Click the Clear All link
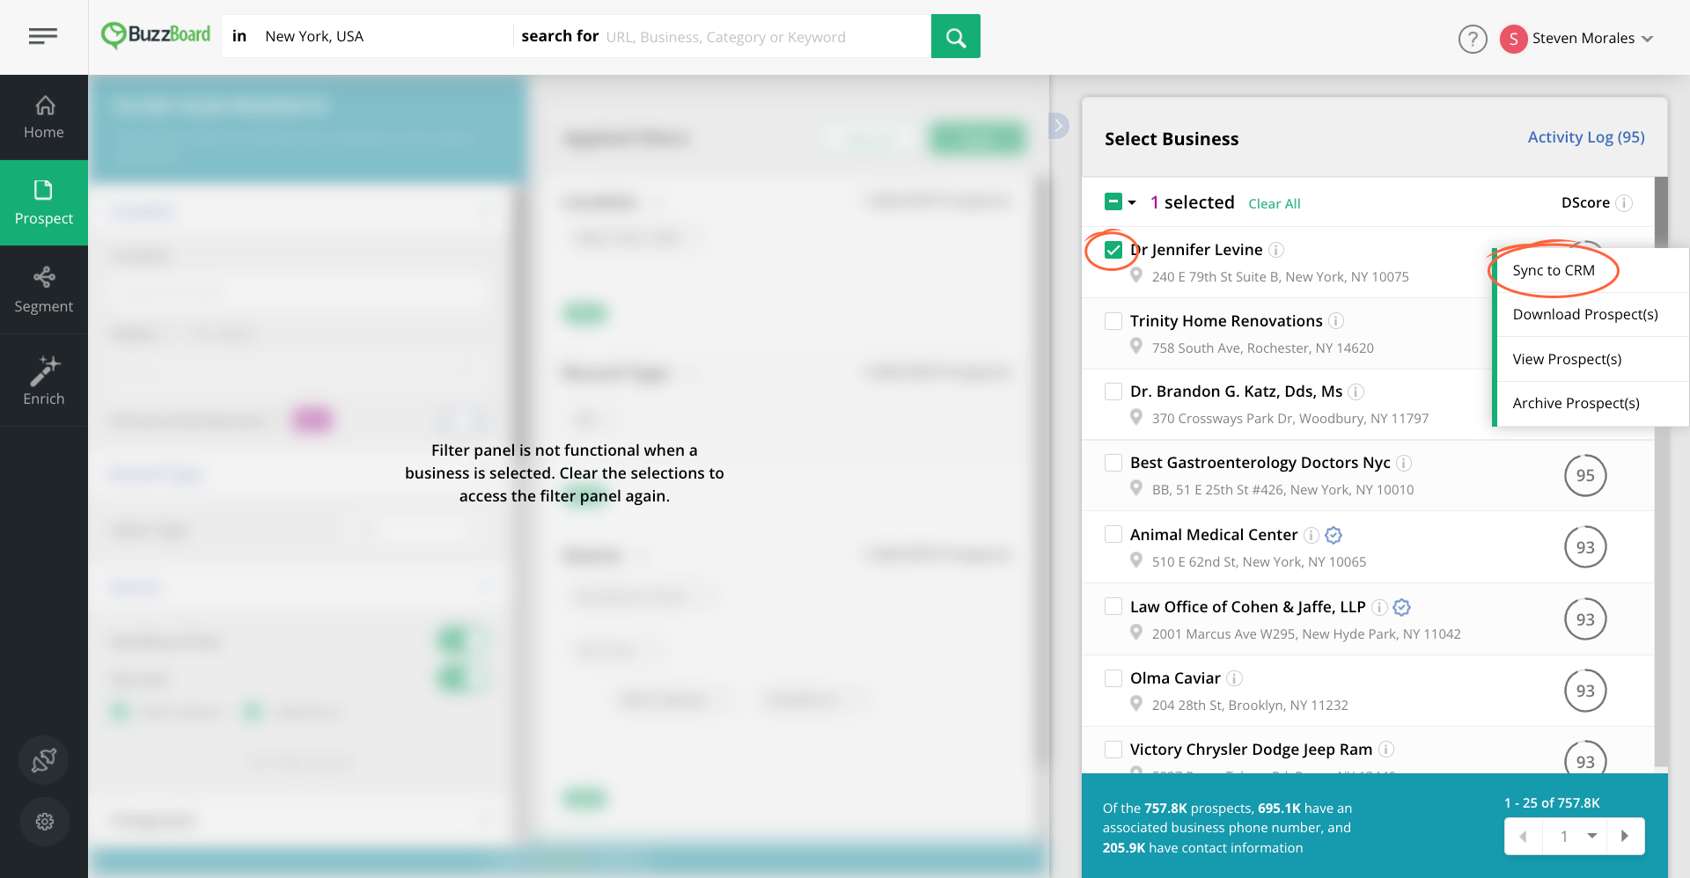Screen dimensions: 1690x878 (x=1274, y=204)
